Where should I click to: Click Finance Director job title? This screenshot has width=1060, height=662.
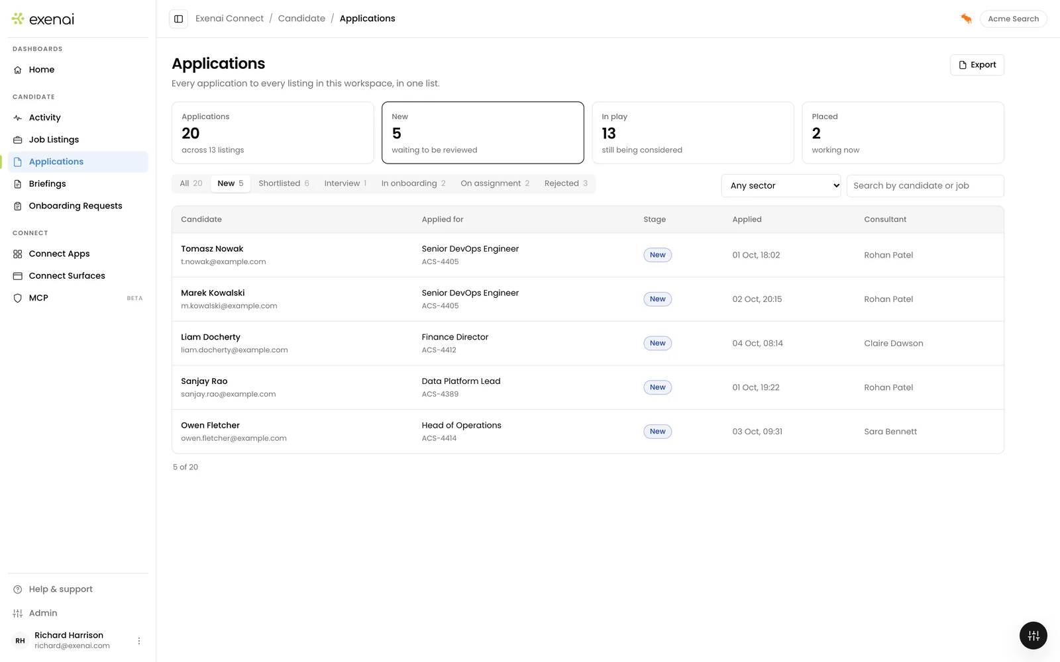(455, 337)
